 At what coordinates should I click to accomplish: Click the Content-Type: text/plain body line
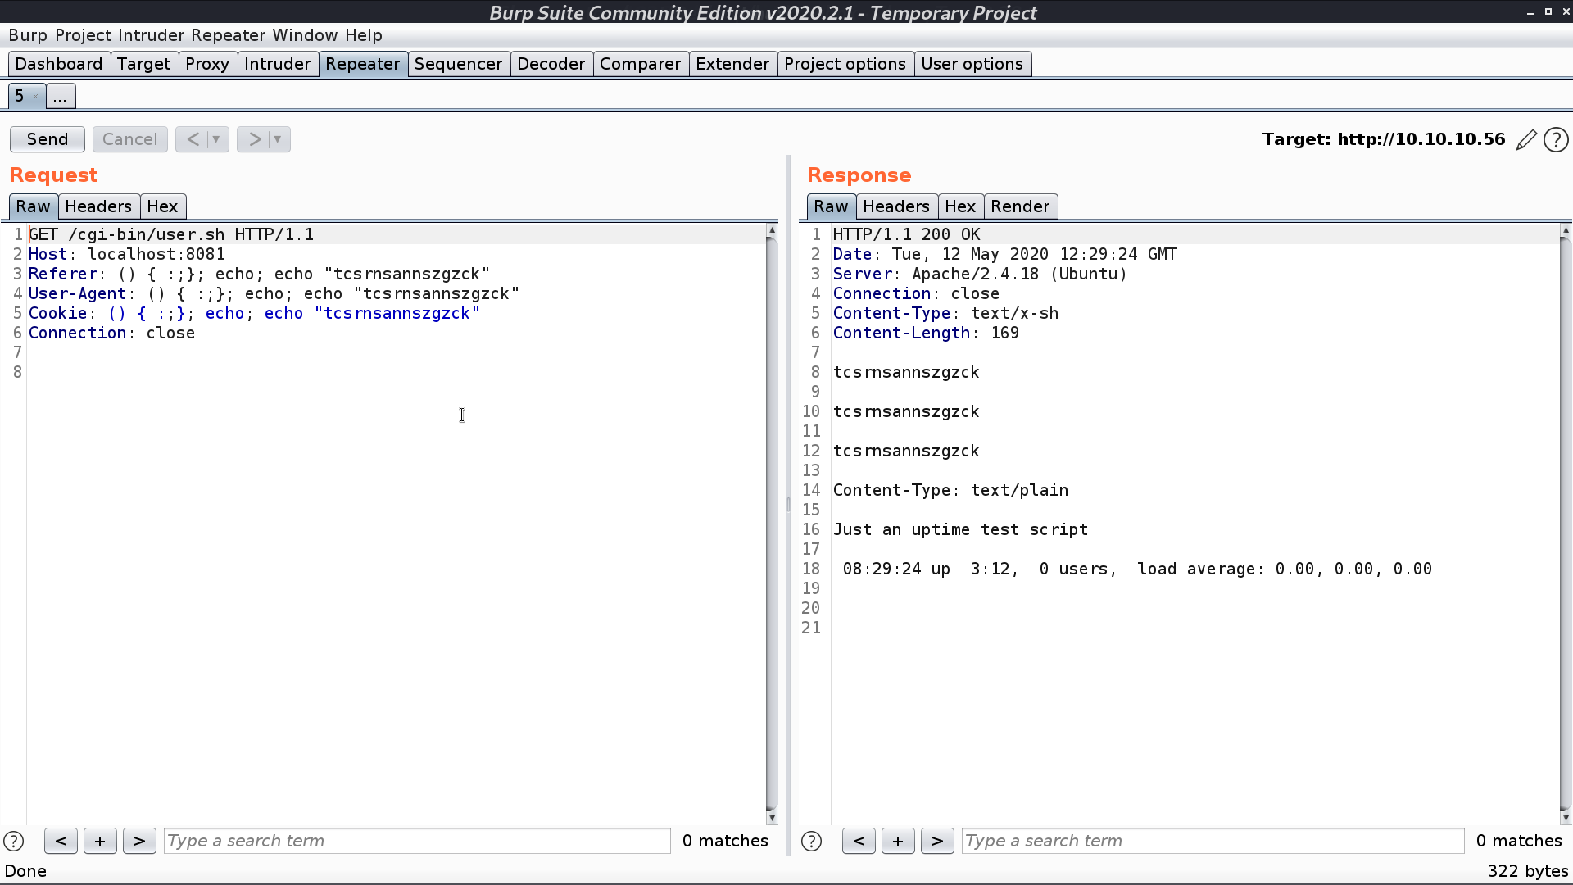click(x=950, y=490)
